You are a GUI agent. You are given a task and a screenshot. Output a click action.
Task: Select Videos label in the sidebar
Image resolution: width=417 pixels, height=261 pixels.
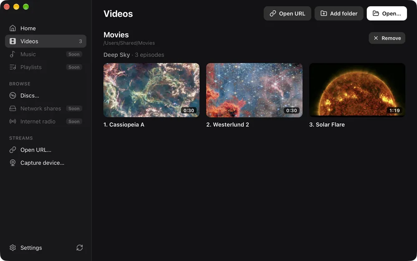tap(29, 41)
